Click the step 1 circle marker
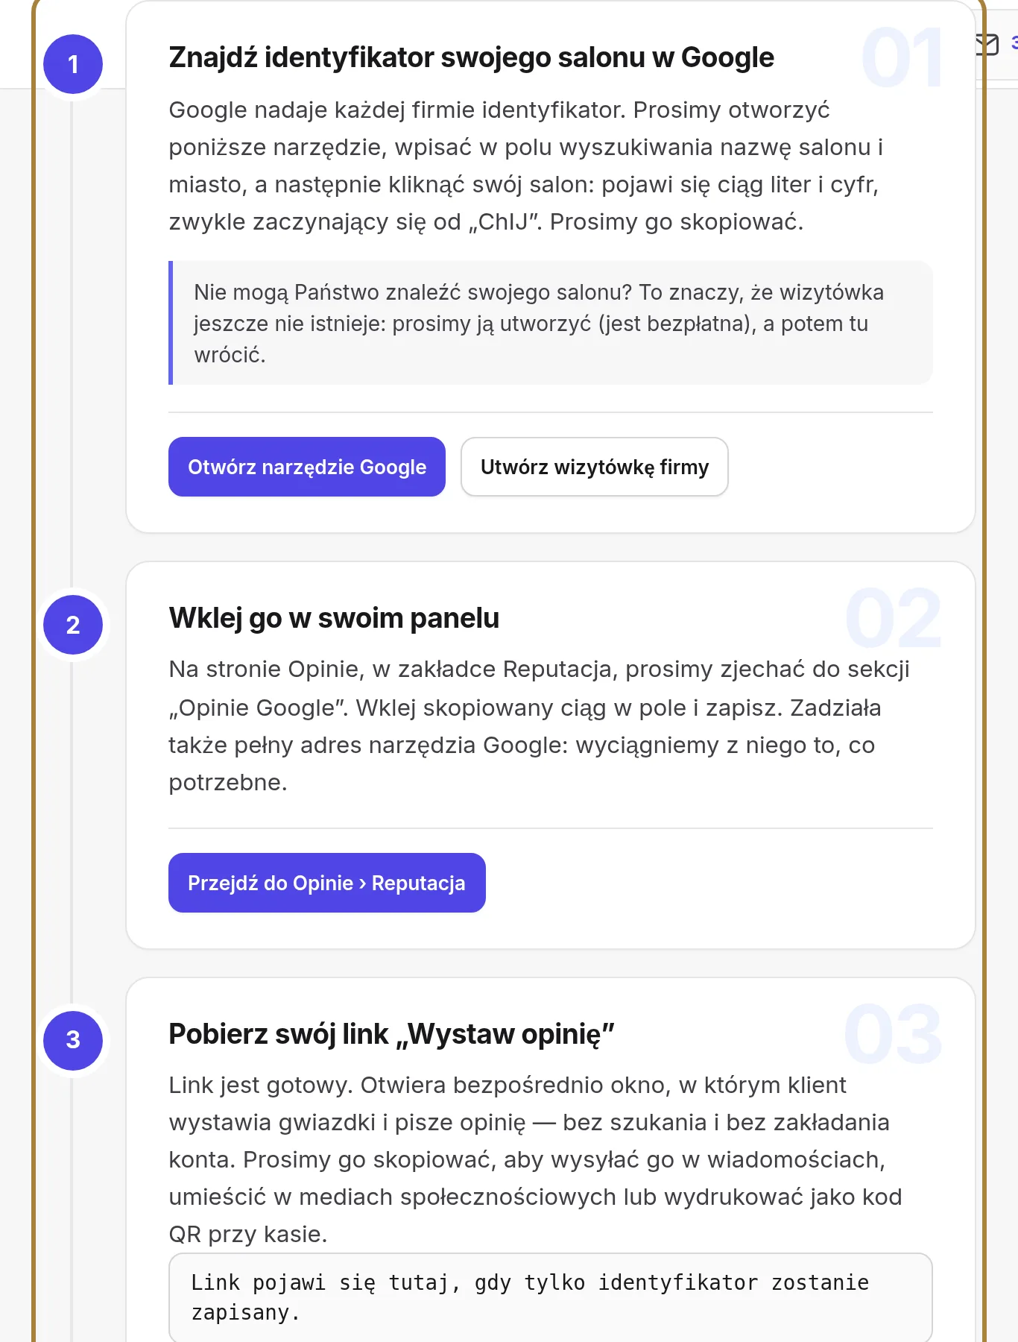Viewport: 1018px width, 1342px height. tap(73, 64)
